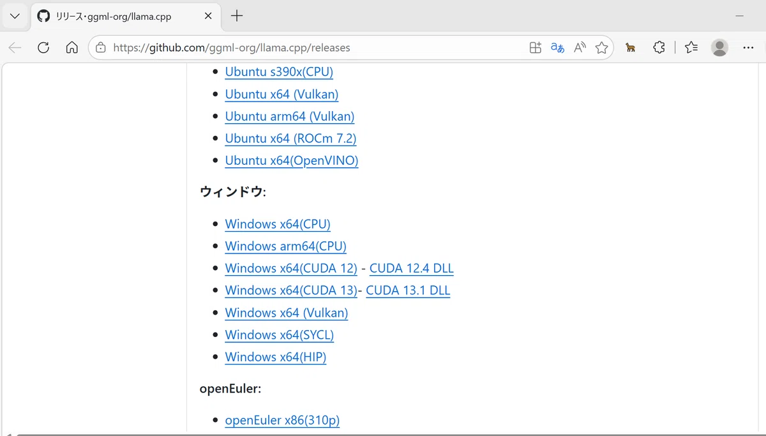Add this page to favorites
Viewport: 766px width, 436px height.
tap(601, 47)
